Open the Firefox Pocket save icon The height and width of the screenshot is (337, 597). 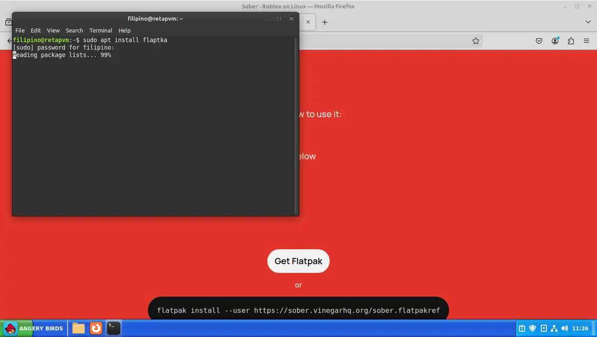tap(539, 41)
